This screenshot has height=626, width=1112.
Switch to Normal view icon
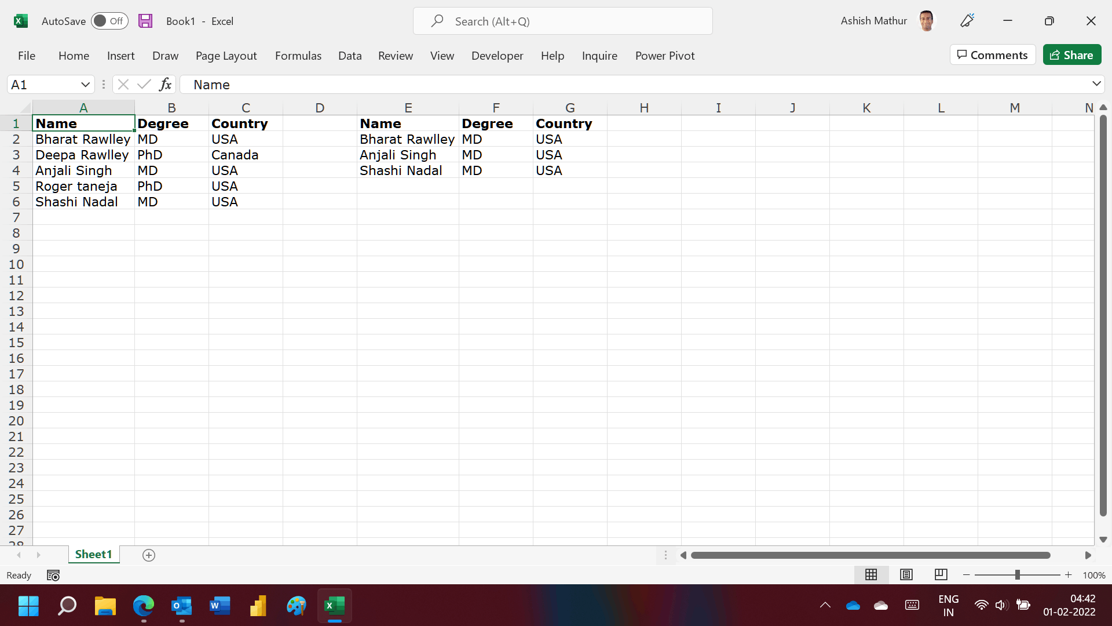click(x=871, y=574)
